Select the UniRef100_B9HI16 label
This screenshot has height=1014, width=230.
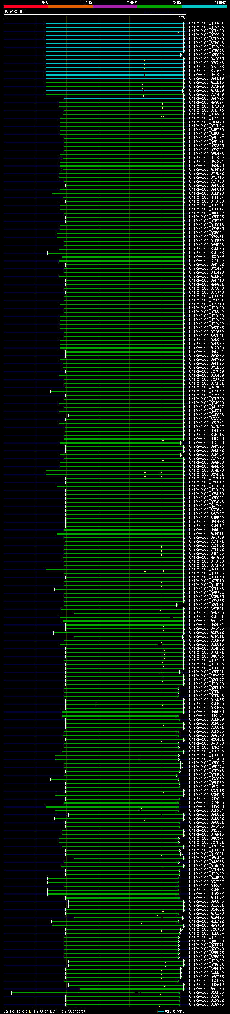[206, 435]
